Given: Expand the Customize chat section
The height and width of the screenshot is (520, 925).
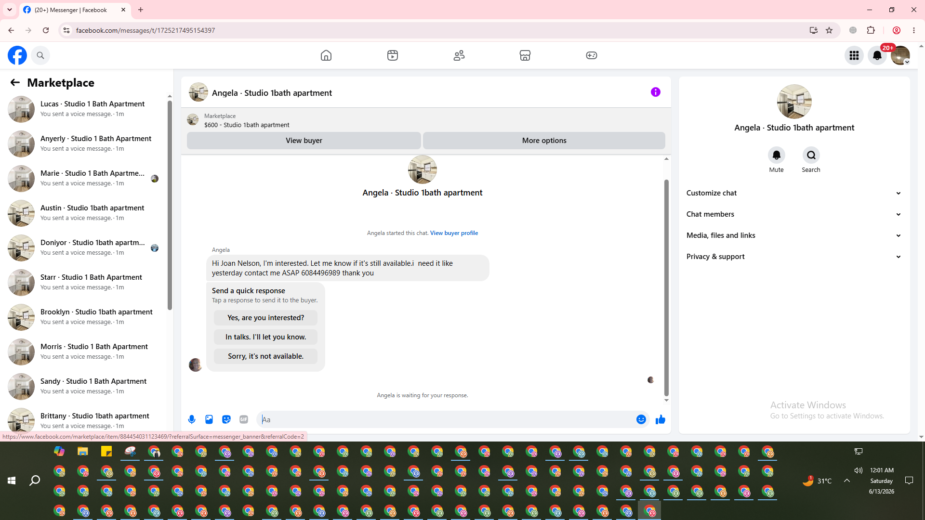Looking at the screenshot, I should (794, 193).
